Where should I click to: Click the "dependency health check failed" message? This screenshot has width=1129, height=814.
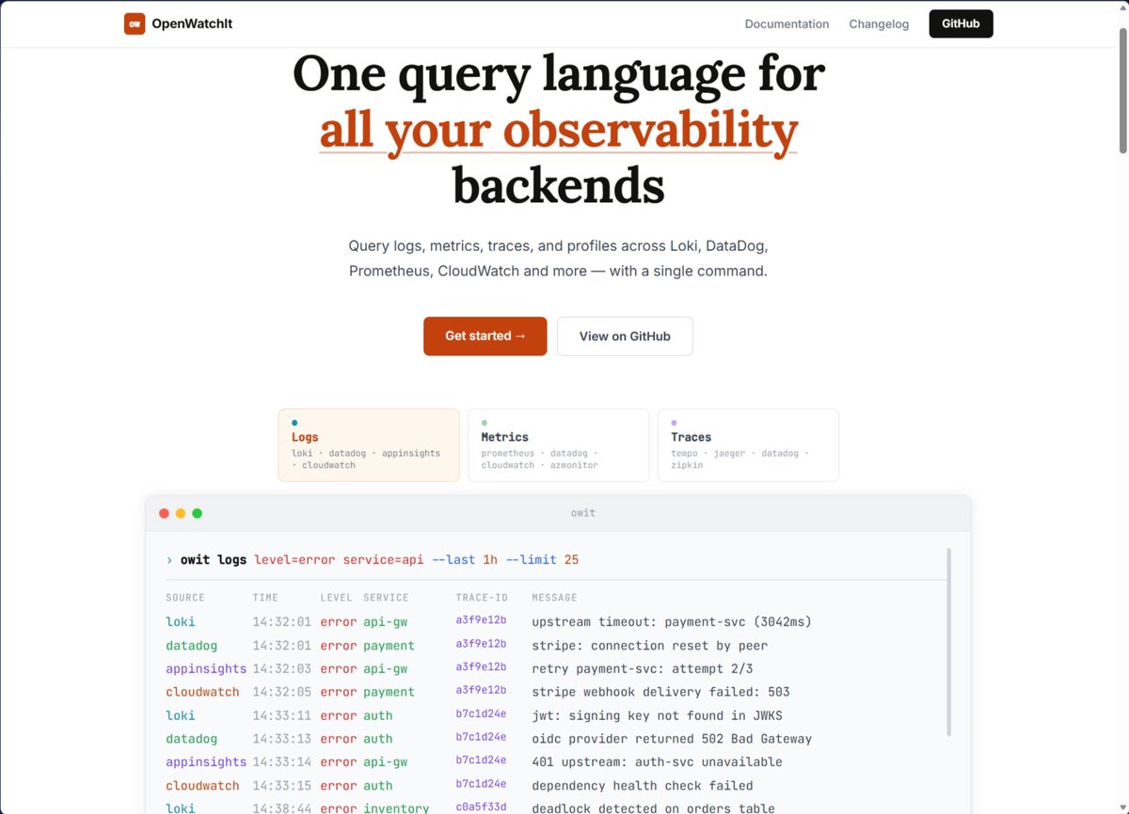coord(643,785)
